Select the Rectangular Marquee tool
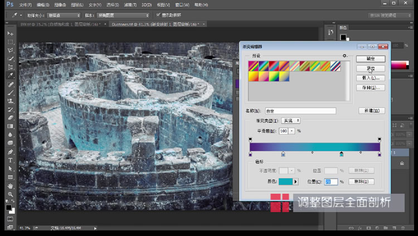418x236 pixels. pos(10,42)
